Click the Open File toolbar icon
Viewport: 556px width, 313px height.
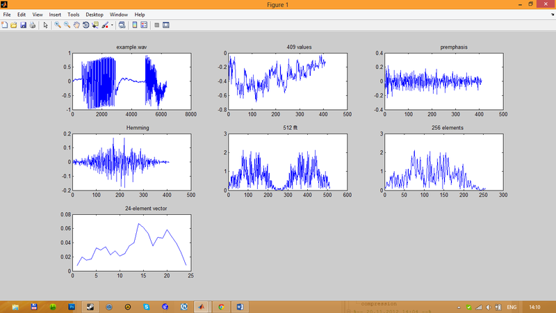coord(14,25)
